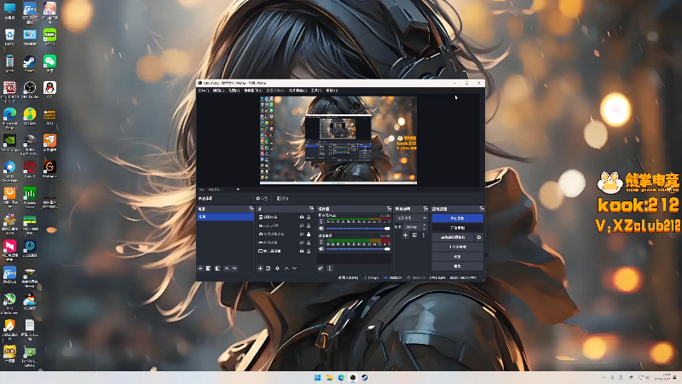Float the Scene Transitions dock
The width and height of the screenshot is (682, 384).
pos(425,209)
